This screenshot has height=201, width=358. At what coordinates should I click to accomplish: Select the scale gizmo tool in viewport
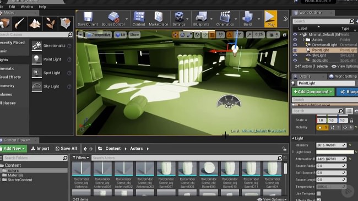pyautogui.click(x=189, y=35)
